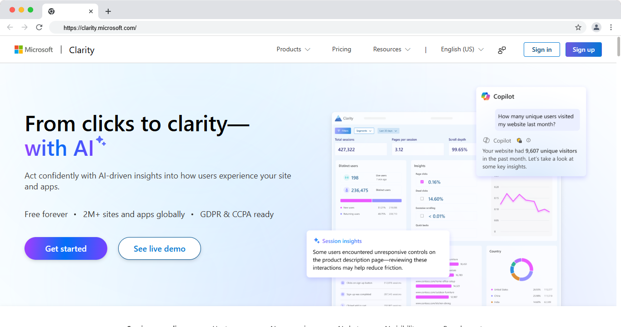Click the purple segment of the Distinct users bar
The width and height of the screenshot is (621, 327).
tap(387, 200)
